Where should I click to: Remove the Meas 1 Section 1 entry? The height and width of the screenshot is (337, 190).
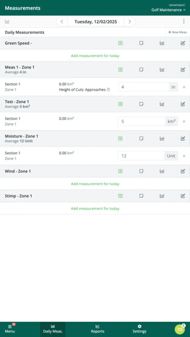coord(184,87)
